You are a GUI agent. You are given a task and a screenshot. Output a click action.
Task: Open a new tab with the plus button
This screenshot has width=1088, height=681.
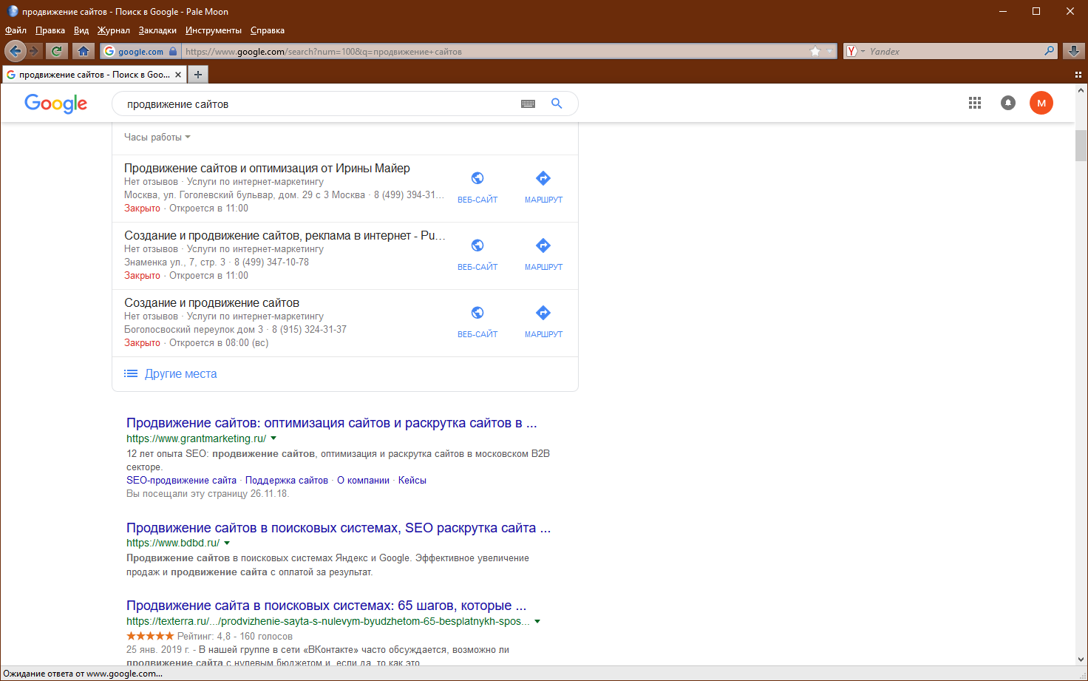pos(198,75)
